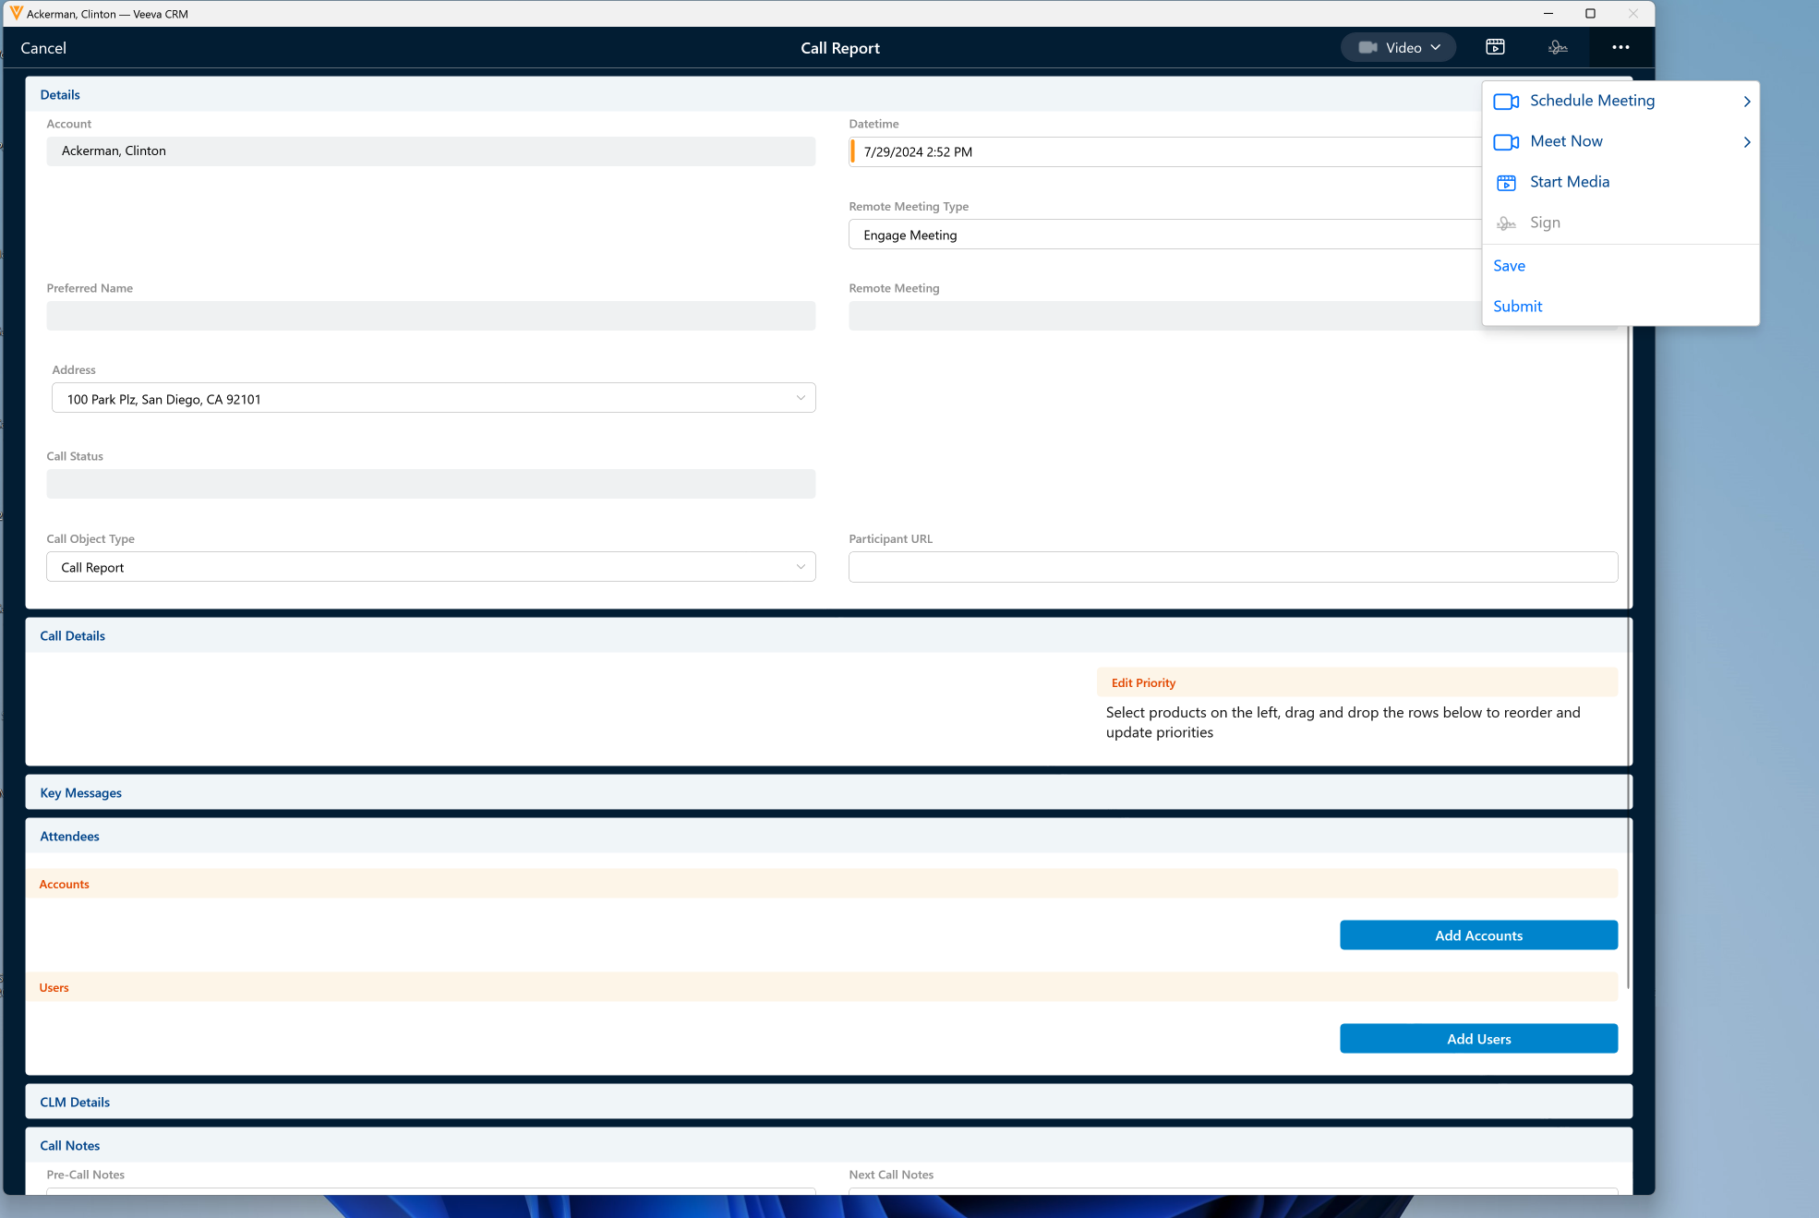This screenshot has width=1819, height=1218.
Task: Expand Schedule Meeting submenu chevron
Action: pos(1746,102)
